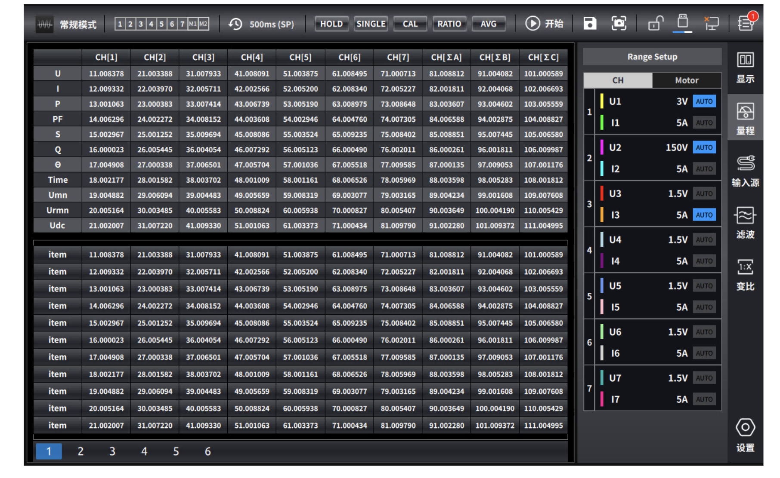The image size is (780, 478).
Task: Go to page 4 of the table
Action: click(144, 451)
